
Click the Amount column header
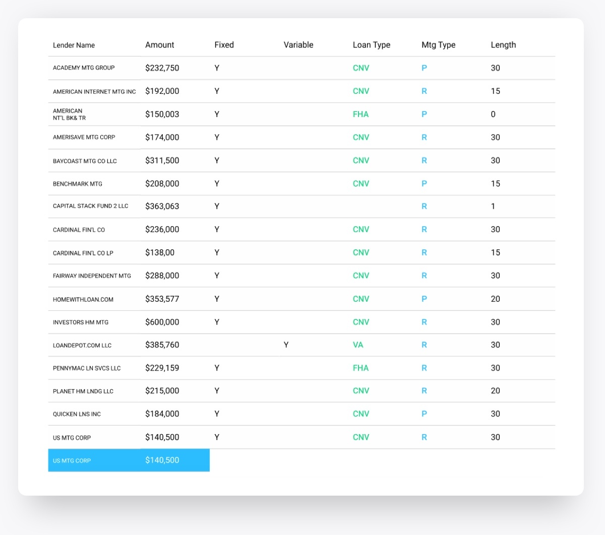pos(159,45)
